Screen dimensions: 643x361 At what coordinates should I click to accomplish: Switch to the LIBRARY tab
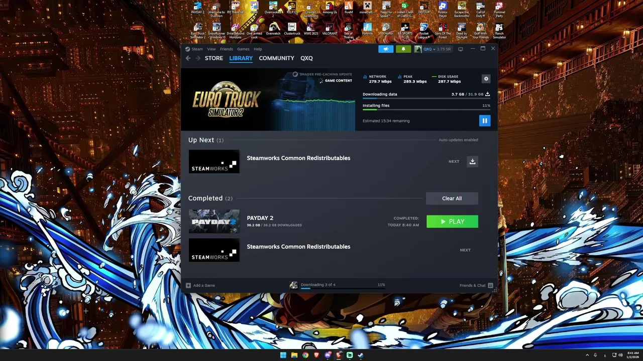click(x=241, y=58)
